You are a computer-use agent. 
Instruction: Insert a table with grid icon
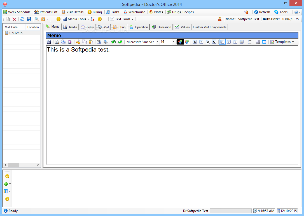258,42
